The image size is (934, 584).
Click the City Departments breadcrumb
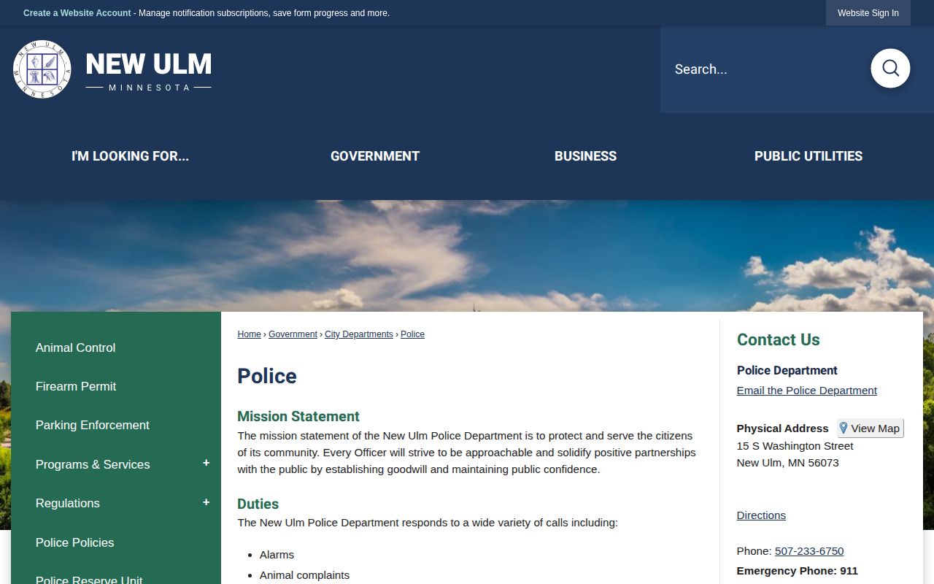[359, 334]
